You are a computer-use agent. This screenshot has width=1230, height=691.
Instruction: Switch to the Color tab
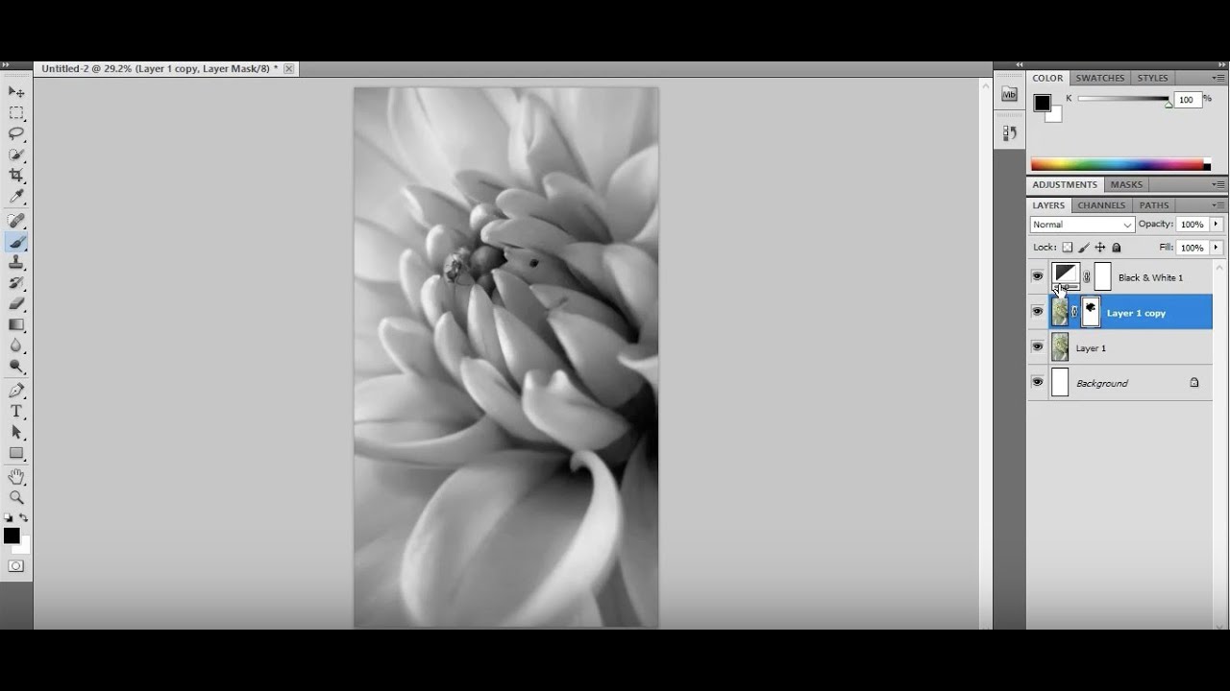pyautogui.click(x=1047, y=78)
